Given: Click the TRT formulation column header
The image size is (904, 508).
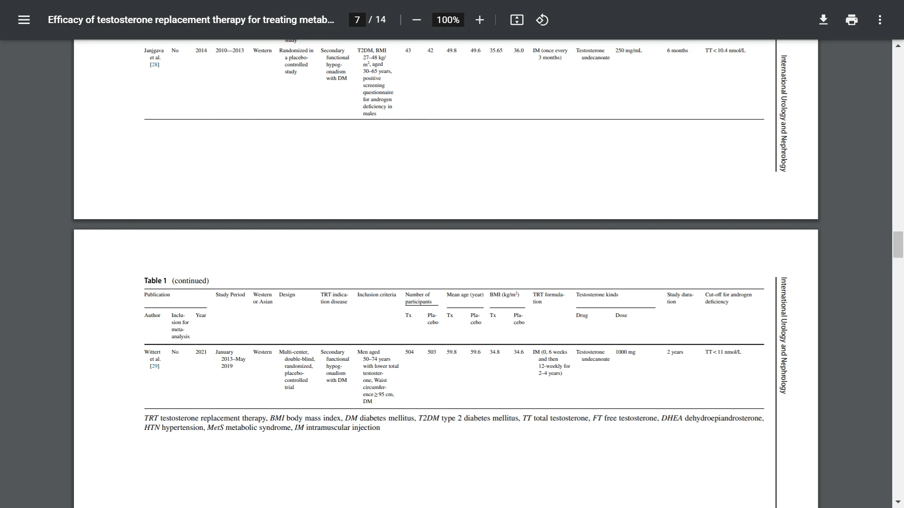Looking at the screenshot, I should tap(548, 298).
